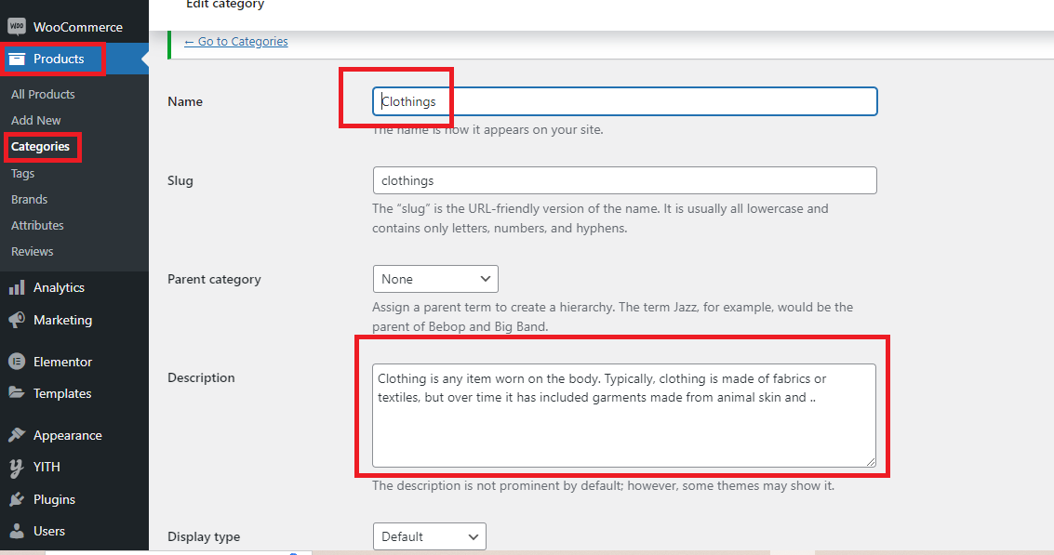Screen dimensions: 1054x555
Task: Click the YITH logo icon
Action: click(17, 467)
